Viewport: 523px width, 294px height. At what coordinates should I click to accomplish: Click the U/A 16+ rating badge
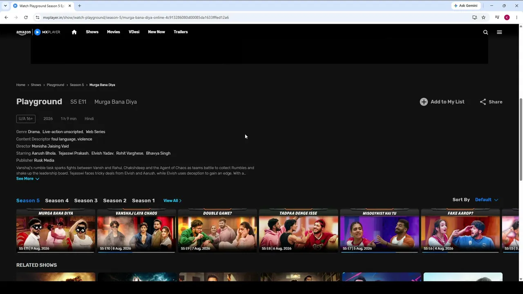[x=26, y=119]
